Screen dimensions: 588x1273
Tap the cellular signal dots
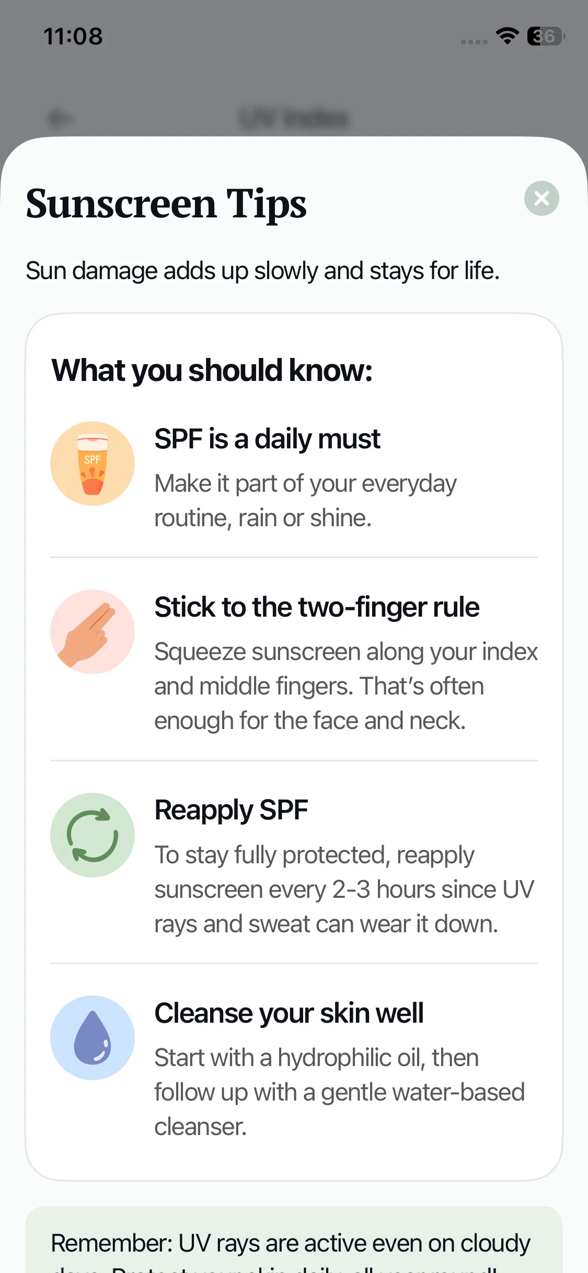click(474, 42)
